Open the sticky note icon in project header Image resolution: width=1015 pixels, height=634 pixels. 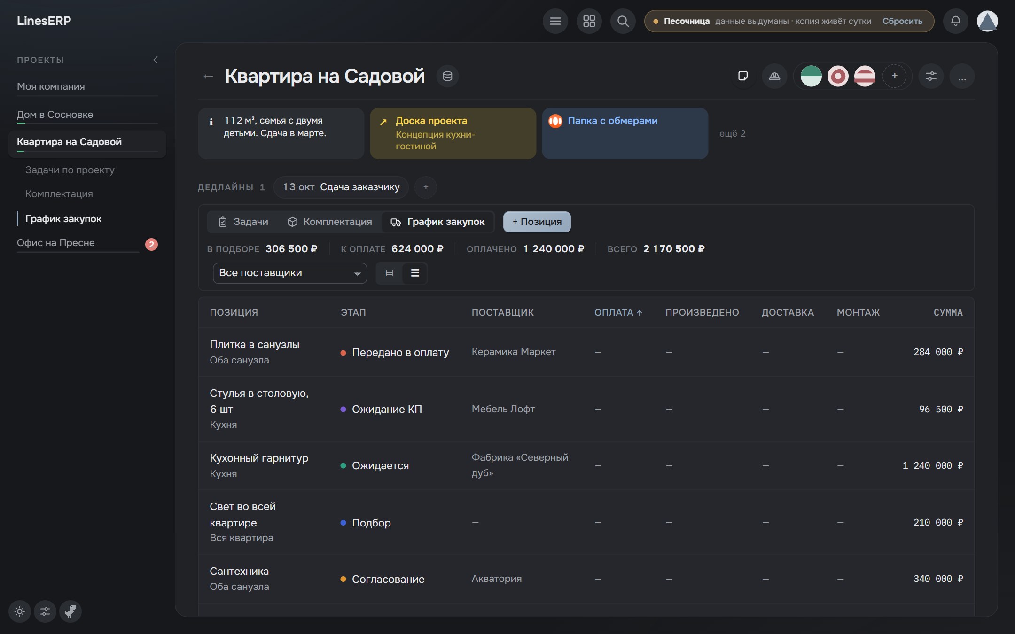pos(743,76)
